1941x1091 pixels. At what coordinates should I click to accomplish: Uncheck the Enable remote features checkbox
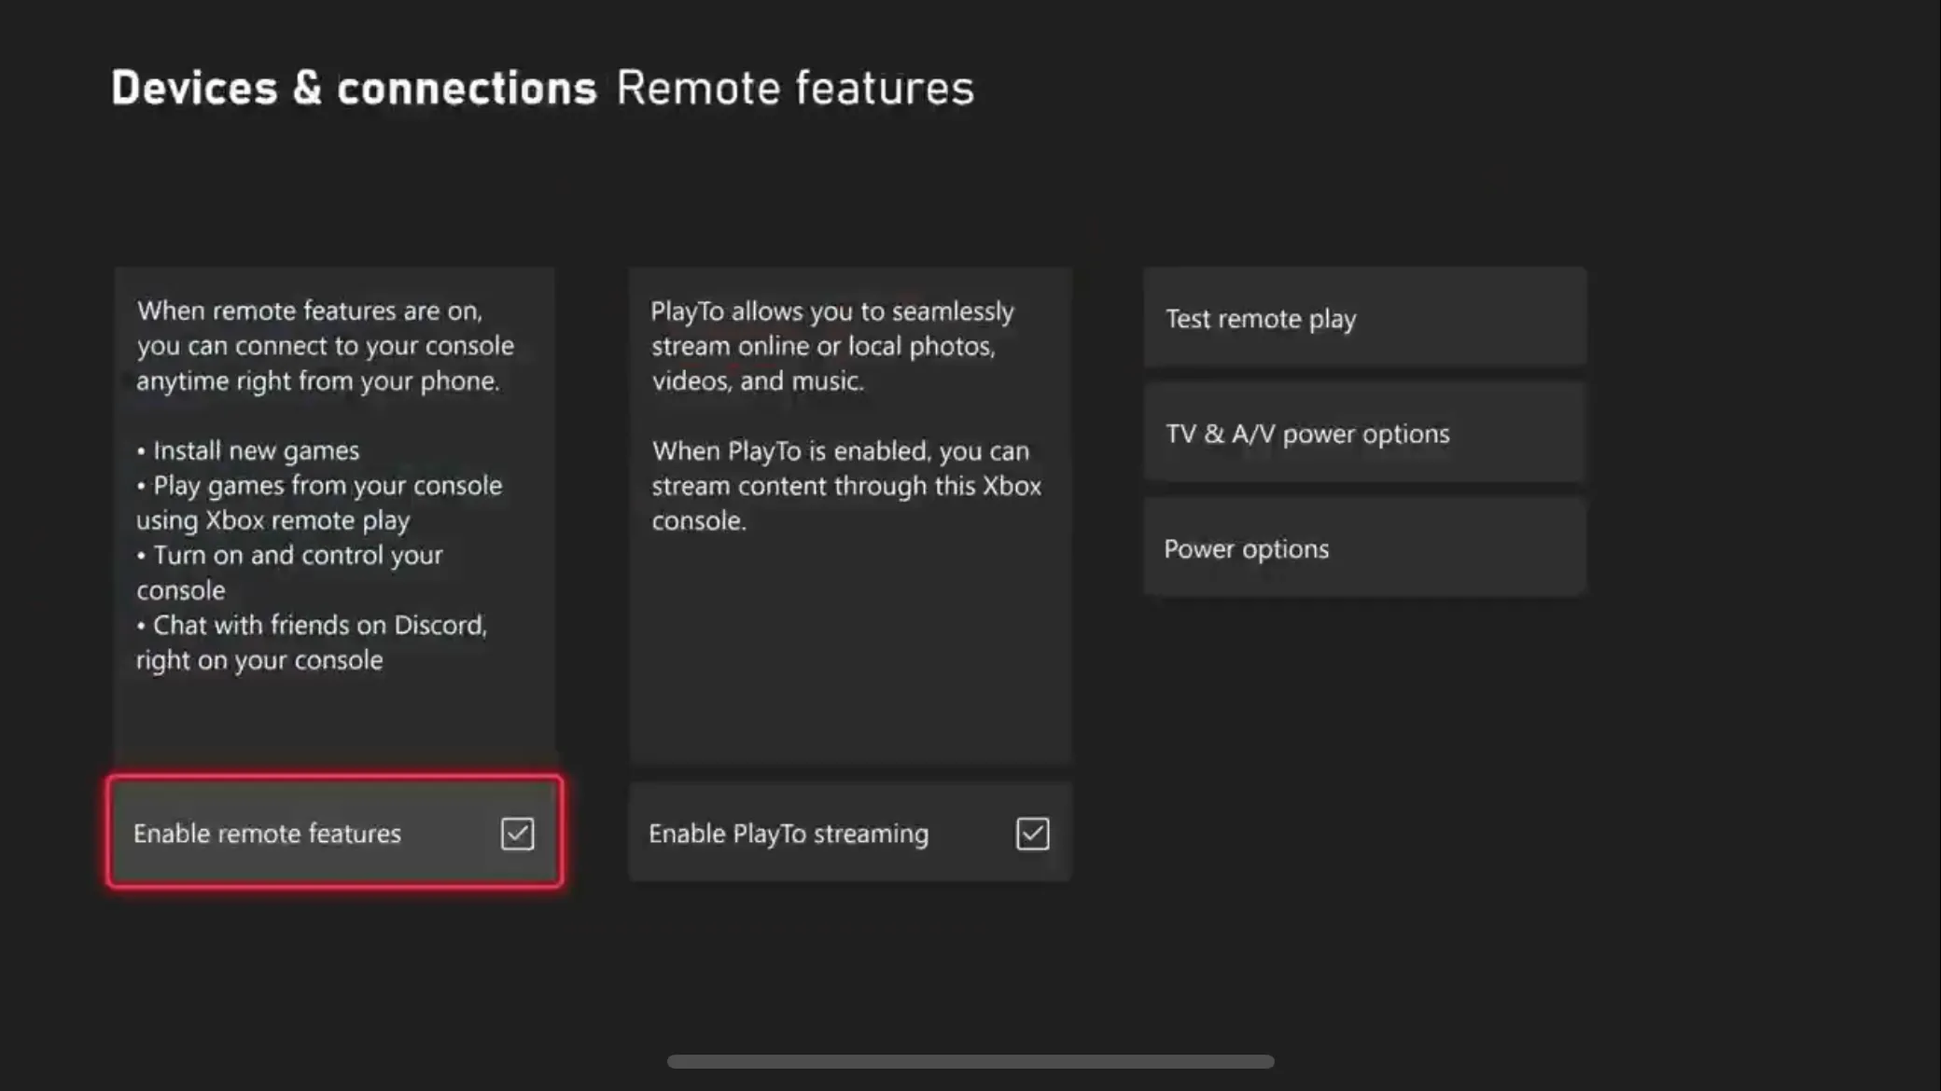coord(517,833)
